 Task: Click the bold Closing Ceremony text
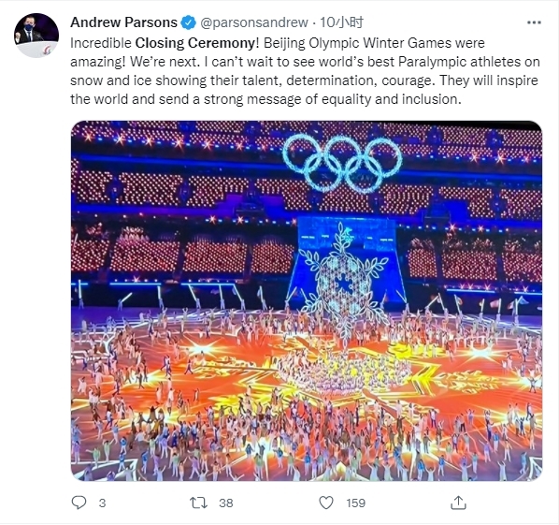coord(195,43)
